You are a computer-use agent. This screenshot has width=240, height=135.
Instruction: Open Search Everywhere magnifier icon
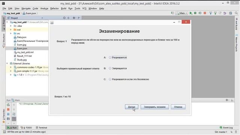coord(236,13)
